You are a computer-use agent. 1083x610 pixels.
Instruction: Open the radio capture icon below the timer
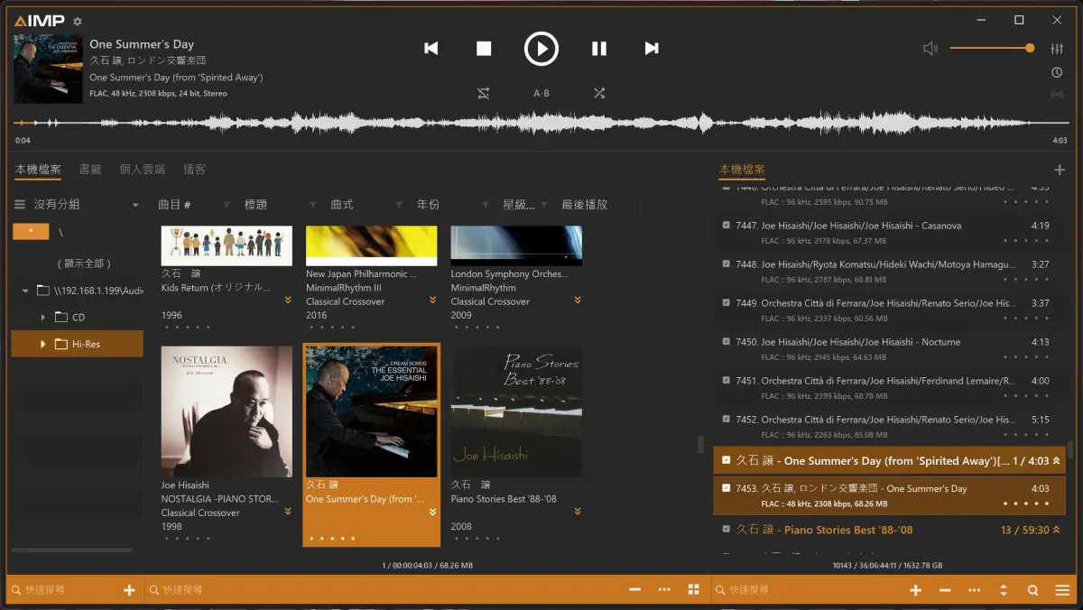pyautogui.click(x=1057, y=95)
